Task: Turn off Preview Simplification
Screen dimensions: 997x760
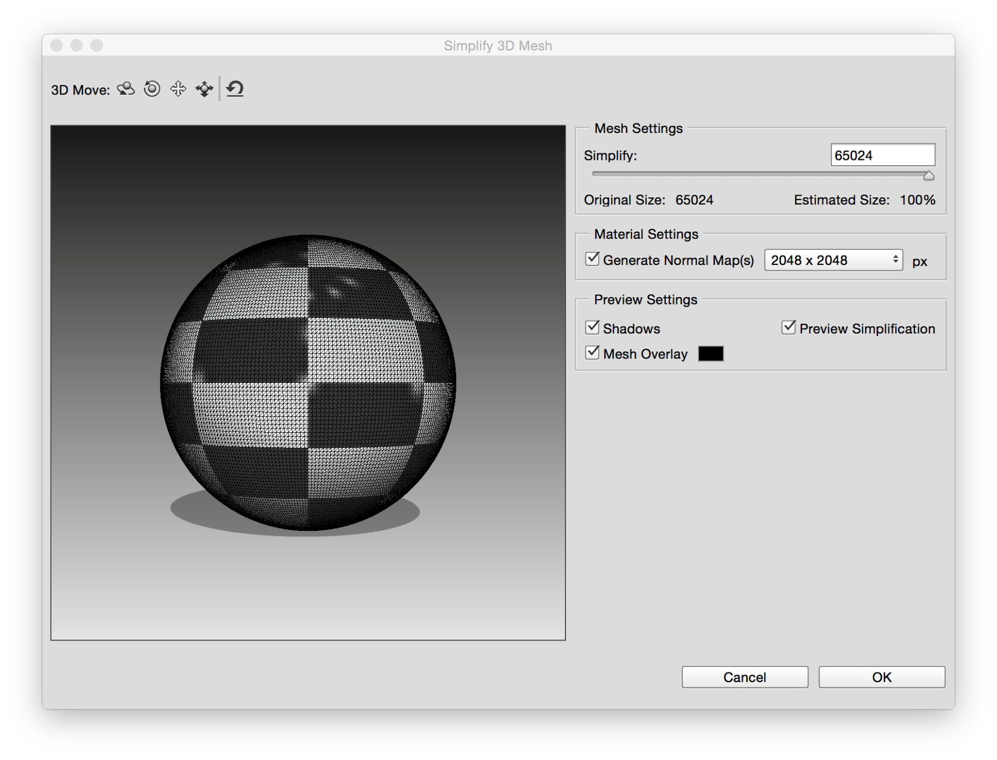Action: click(789, 327)
